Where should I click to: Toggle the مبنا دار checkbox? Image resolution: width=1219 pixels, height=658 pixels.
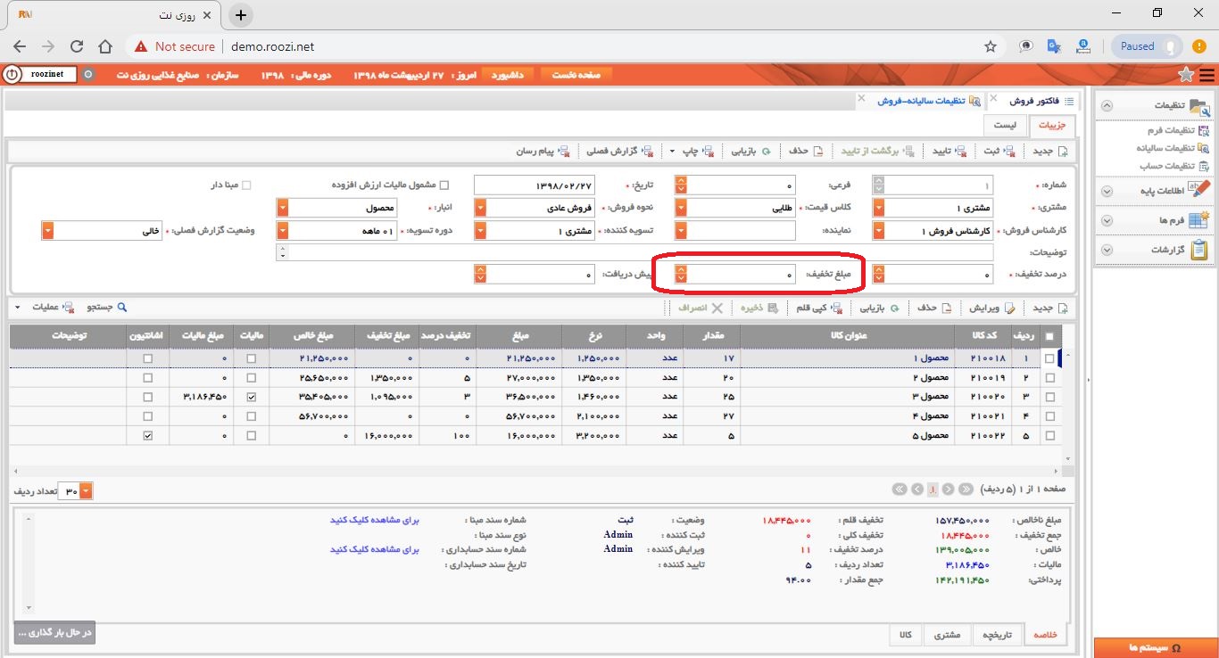coord(247,185)
